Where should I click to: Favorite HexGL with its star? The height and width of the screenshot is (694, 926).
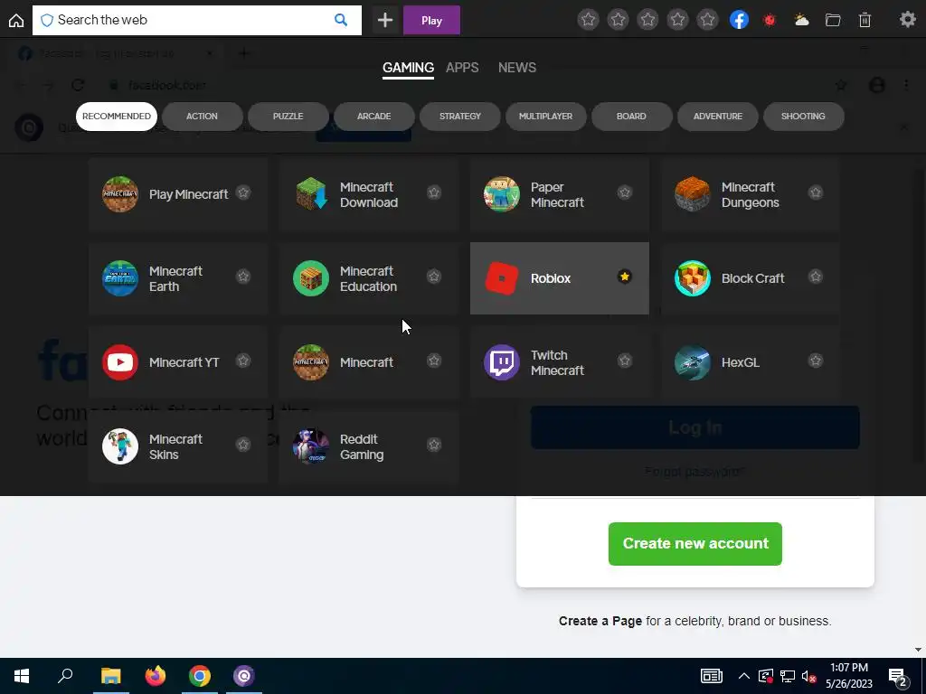816,361
